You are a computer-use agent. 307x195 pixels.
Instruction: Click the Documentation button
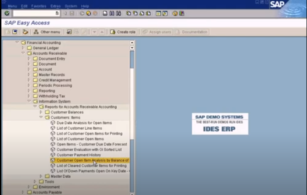192,32
